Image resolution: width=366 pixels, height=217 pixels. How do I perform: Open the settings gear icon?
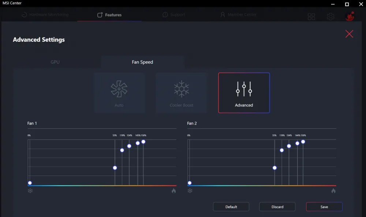(x=330, y=16)
